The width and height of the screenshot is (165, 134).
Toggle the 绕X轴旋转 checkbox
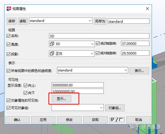pos(97,53)
